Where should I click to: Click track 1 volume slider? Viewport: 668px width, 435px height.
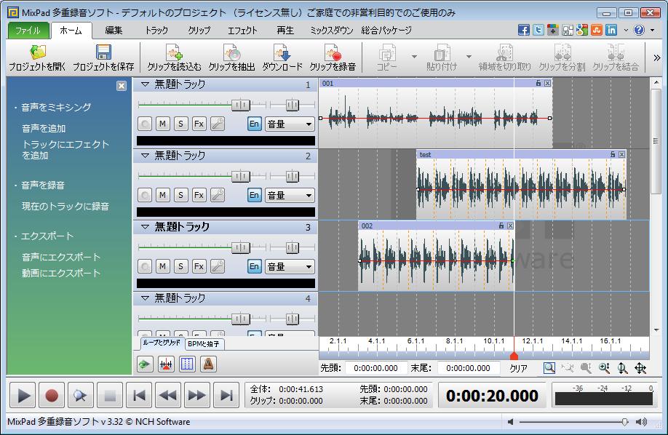click(x=241, y=105)
